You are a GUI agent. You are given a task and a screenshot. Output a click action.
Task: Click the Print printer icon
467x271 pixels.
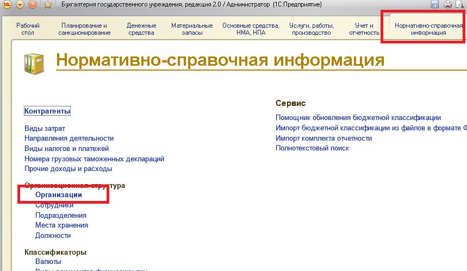tap(447, 4)
